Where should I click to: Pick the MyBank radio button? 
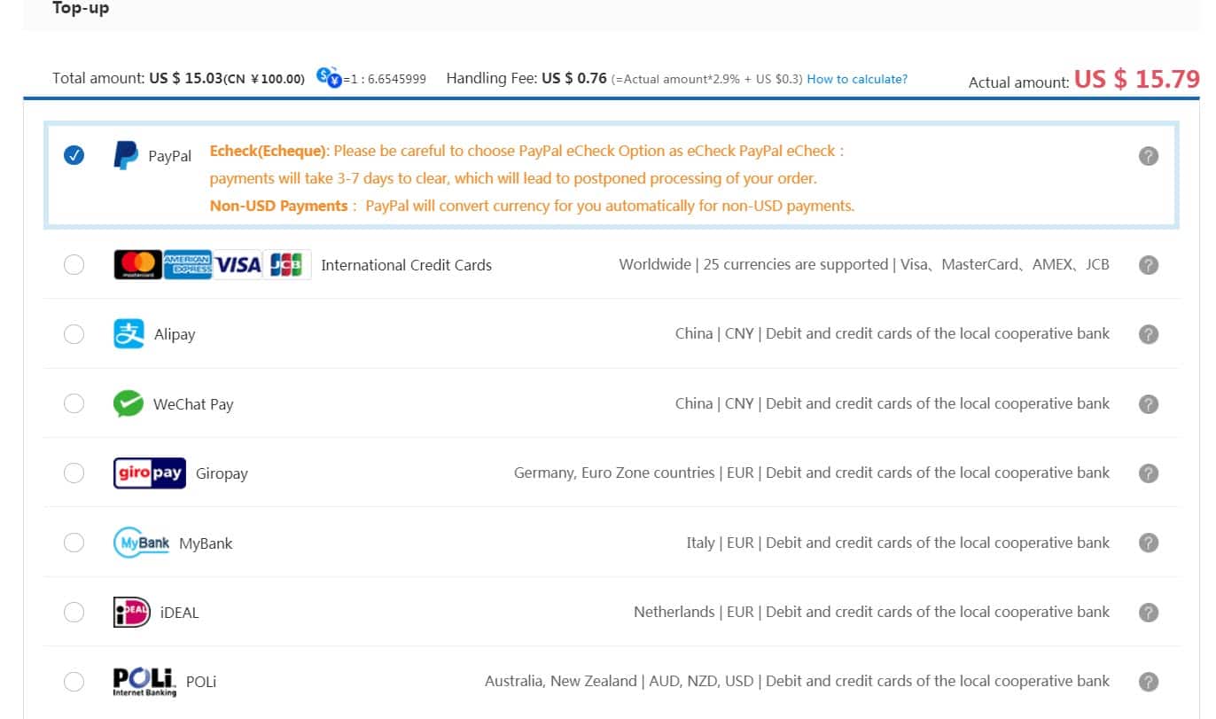74,543
